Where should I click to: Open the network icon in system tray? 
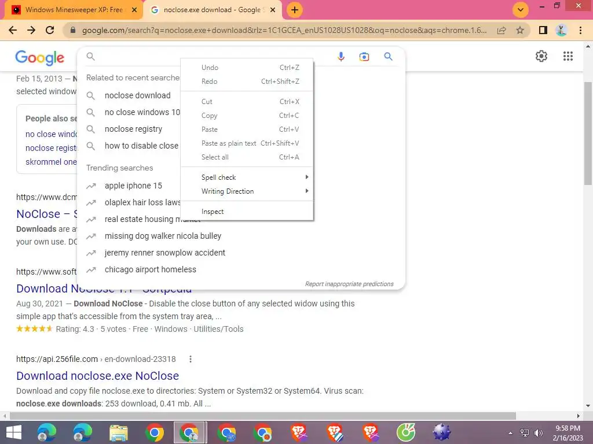(525, 433)
